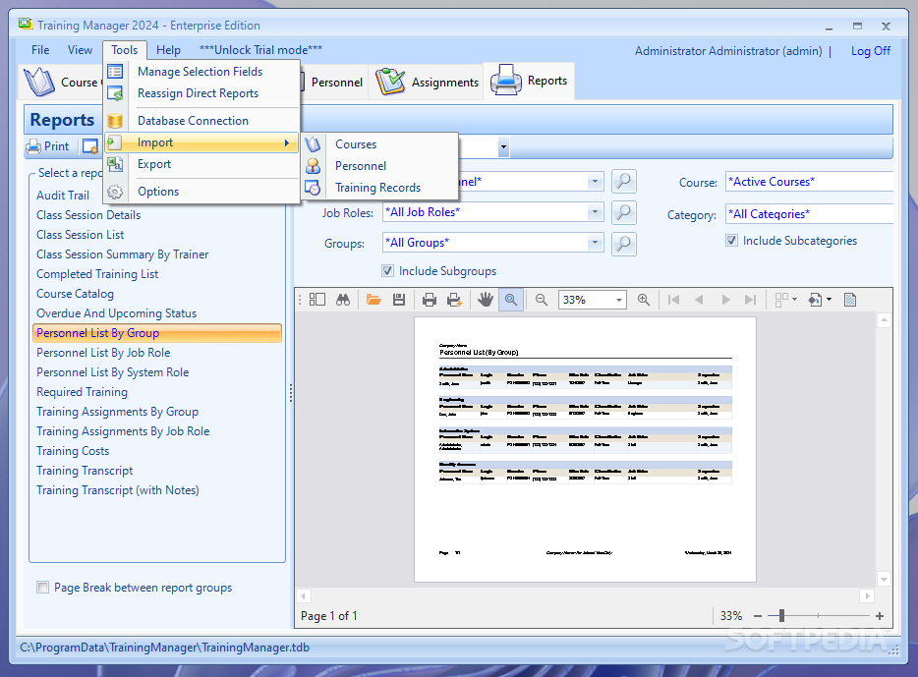Open the Assignments section
The height and width of the screenshot is (677, 918).
pyautogui.click(x=427, y=82)
